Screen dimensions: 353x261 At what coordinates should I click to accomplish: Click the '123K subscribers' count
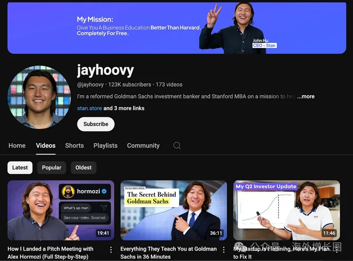130,84
